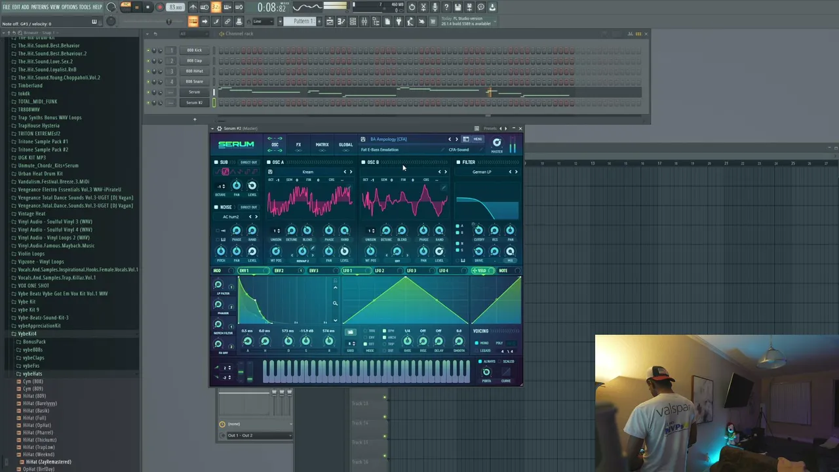Switch to Serum FX tab

(x=298, y=145)
